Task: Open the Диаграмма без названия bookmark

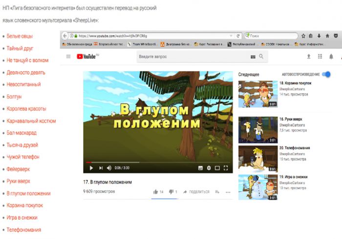Action: click(175, 44)
